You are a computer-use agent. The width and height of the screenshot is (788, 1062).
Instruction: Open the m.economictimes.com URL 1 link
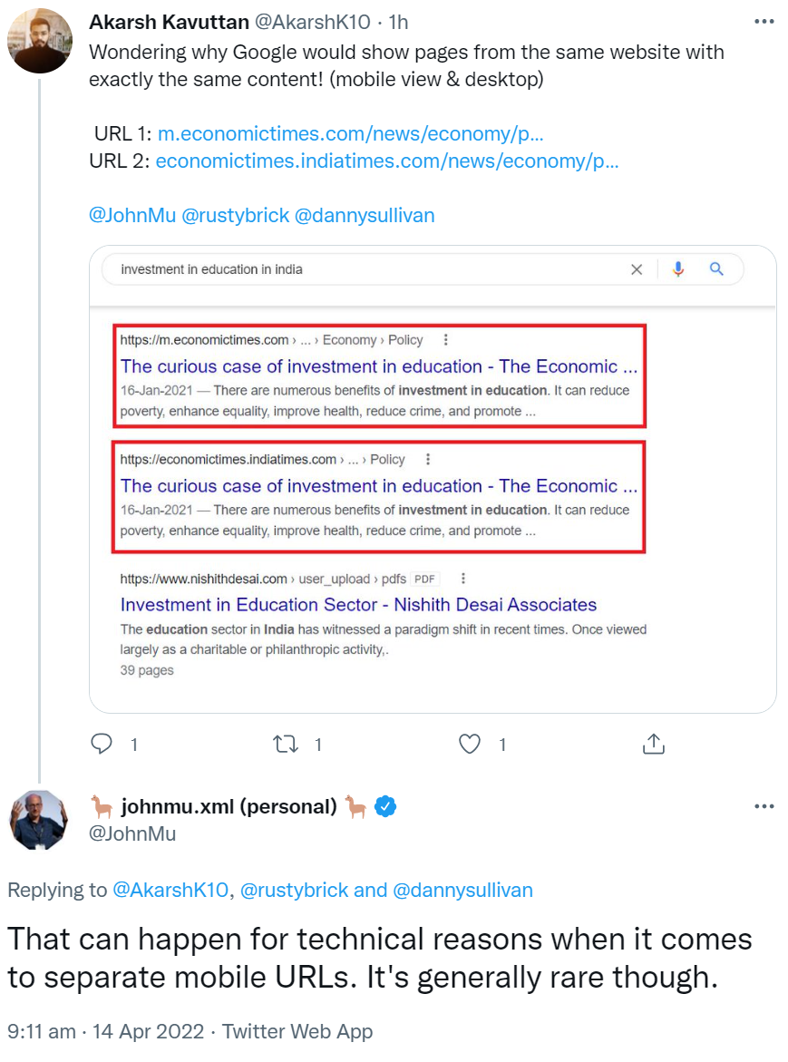coord(350,134)
